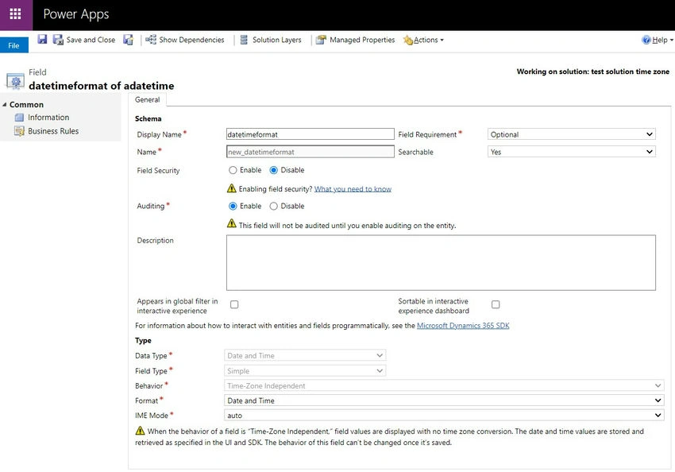The height and width of the screenshot is (472, 675).
Task: Click the Working on solution text
Action: tap(592, 72)
